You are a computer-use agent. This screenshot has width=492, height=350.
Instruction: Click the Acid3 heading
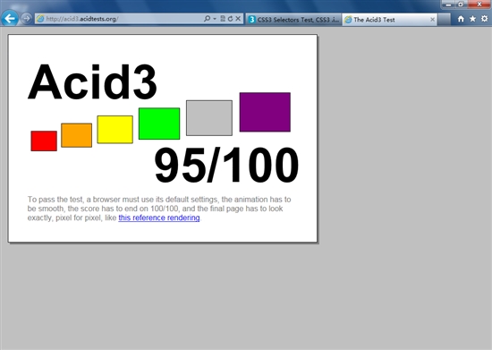click(x=92, y=81)
